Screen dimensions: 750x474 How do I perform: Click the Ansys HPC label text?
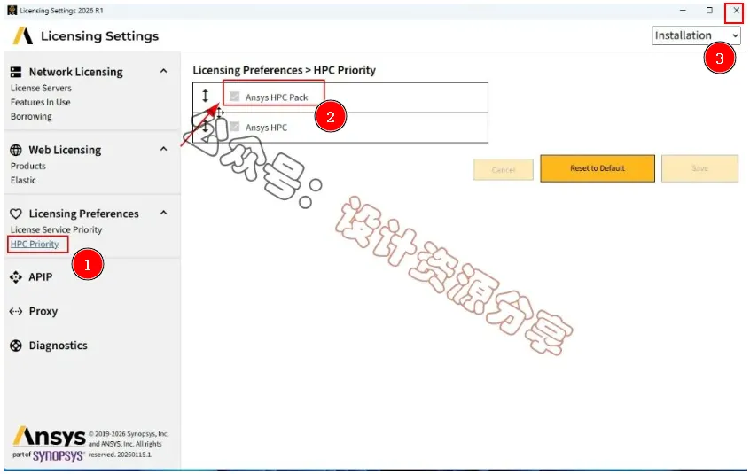tap(267, 128)
